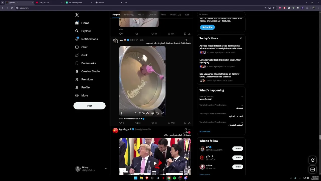
Task: View analytics showing 779K views
Action: pyautogui.click(x=171, y=123)
